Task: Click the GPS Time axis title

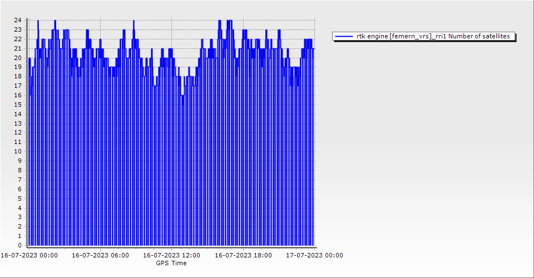Action: 171,263
